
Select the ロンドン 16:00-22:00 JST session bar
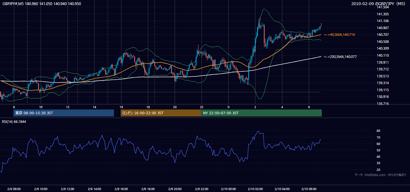[x=161, y=113]
